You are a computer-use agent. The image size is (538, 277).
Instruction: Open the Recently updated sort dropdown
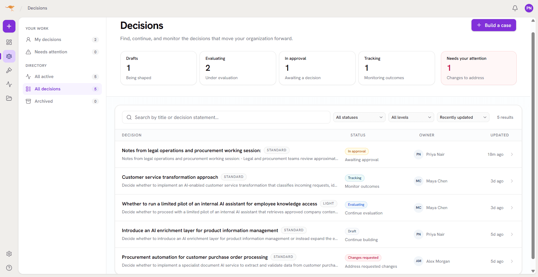[x=463, y=117]
